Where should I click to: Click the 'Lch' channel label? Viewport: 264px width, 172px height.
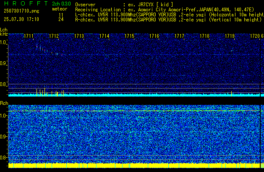[4, 30]
